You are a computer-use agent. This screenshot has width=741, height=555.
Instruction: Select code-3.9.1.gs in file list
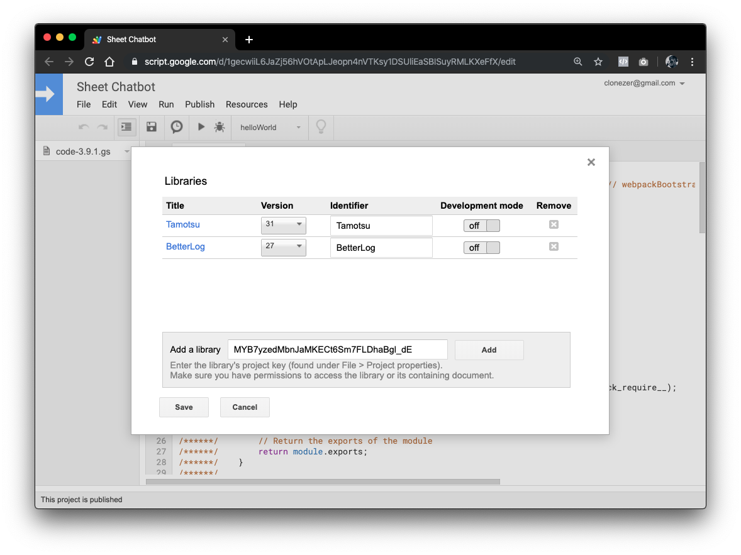coord(82,151)
